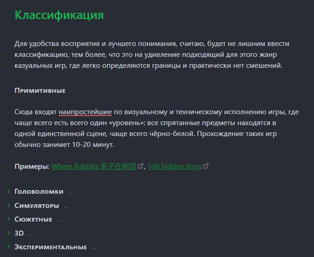Open the Where Rabbits 兔子在哪里 link

[x=94, y=166]
